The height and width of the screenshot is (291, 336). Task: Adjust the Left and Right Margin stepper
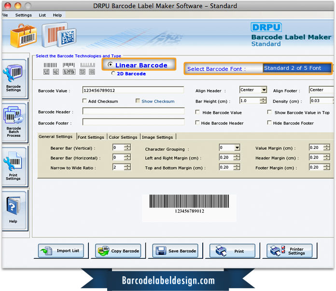click(x=237, y=158)
